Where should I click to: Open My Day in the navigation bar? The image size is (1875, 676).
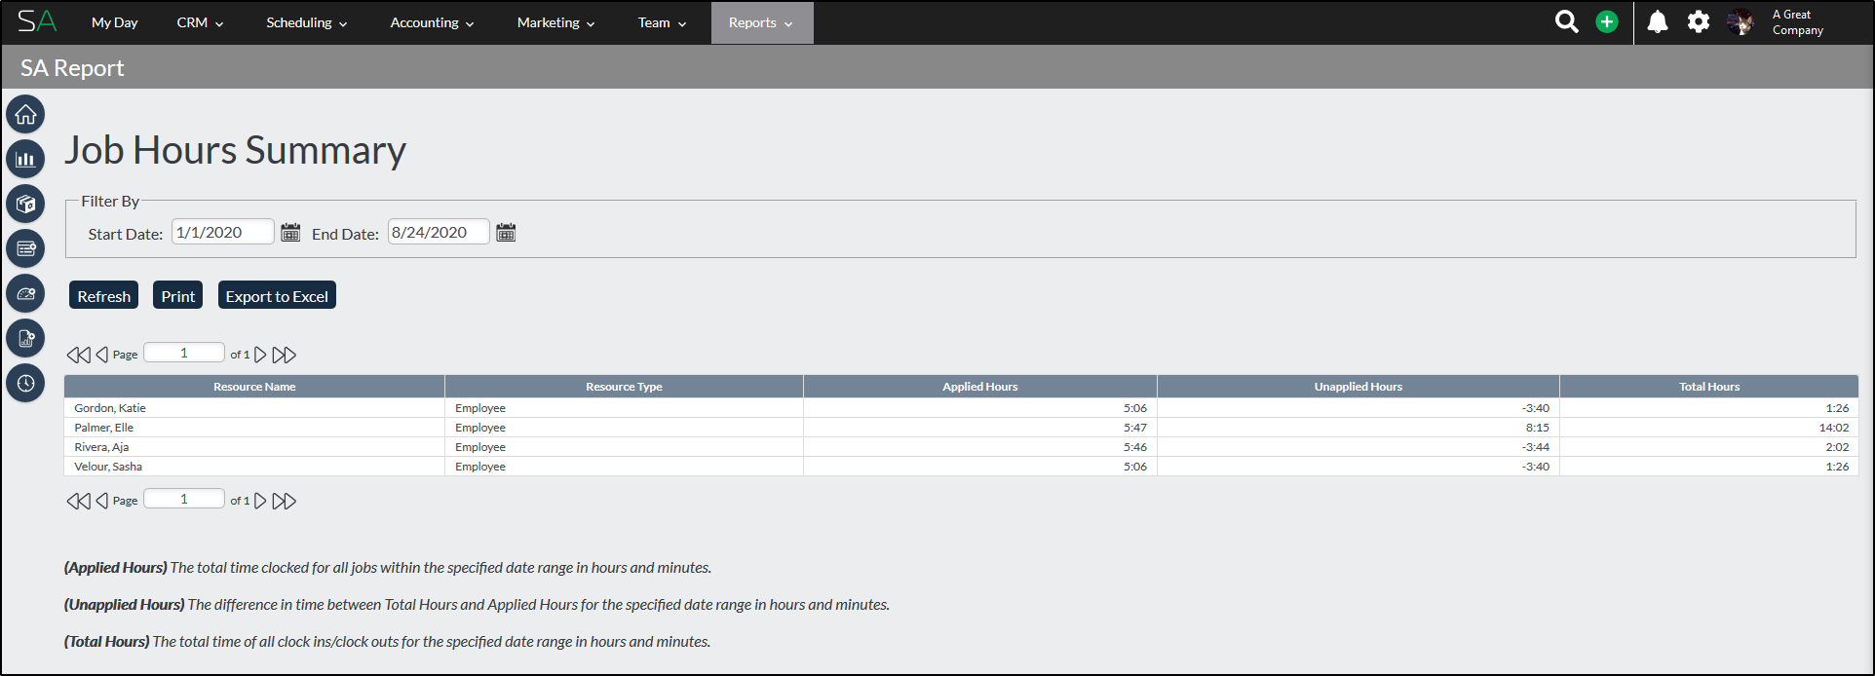115,22
